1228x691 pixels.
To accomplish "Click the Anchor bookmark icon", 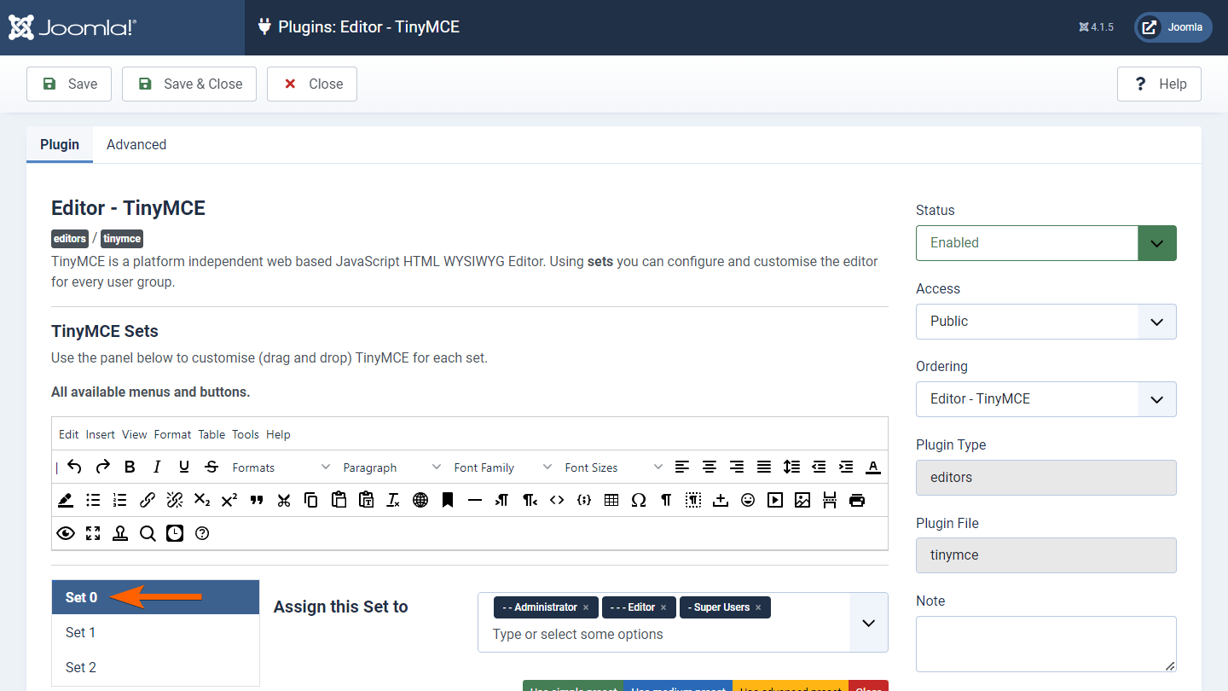I will [x=448, y=500].
